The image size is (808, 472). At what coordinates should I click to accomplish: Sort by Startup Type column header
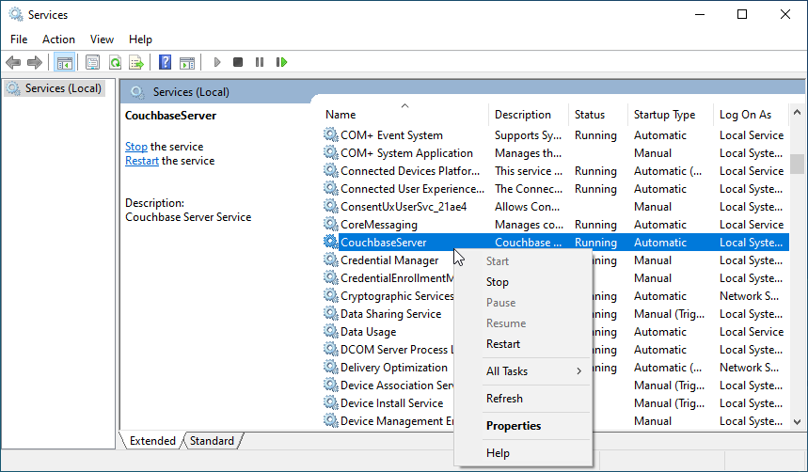click(664, 115)
